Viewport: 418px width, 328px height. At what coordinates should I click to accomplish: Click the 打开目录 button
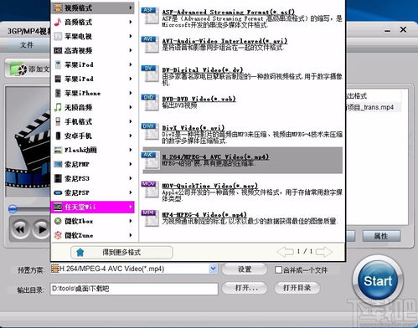(x=297, y=288)
